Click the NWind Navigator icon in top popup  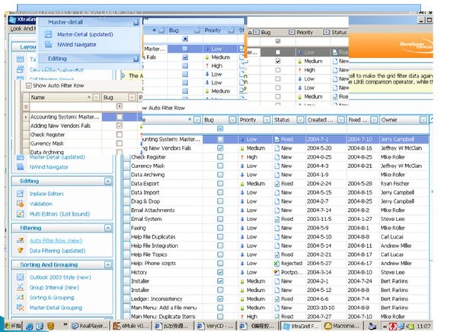pos(49,45)
